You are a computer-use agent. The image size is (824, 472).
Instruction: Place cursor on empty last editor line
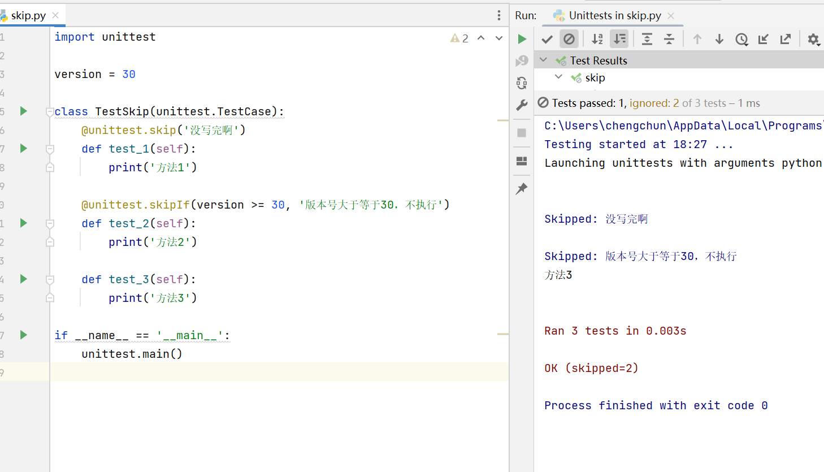pos(279,372)
